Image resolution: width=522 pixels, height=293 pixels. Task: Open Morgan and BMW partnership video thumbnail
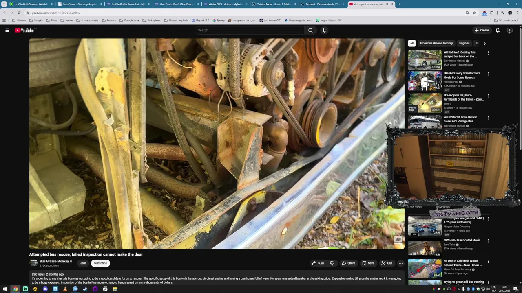click(425, 226)
